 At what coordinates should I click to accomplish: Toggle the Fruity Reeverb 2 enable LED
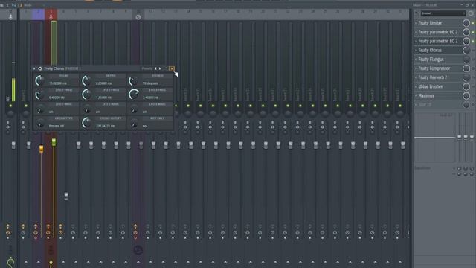(473, 77)
